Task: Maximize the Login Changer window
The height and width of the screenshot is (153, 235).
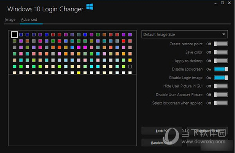Action: [x=222, y=3]
